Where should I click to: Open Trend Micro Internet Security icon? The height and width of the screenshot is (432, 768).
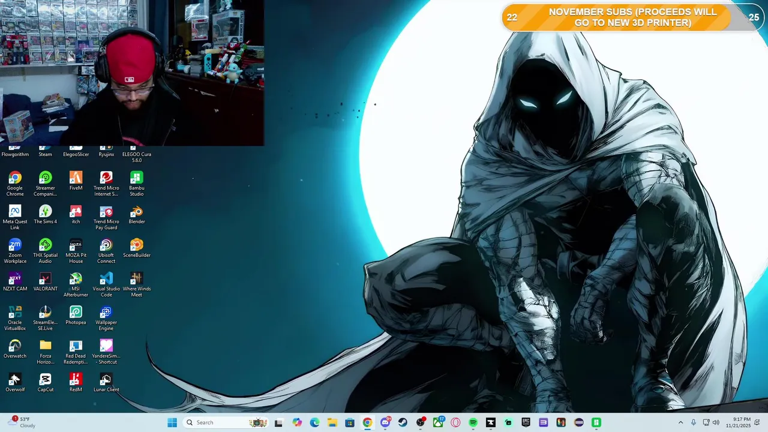[x=106, y=184]
